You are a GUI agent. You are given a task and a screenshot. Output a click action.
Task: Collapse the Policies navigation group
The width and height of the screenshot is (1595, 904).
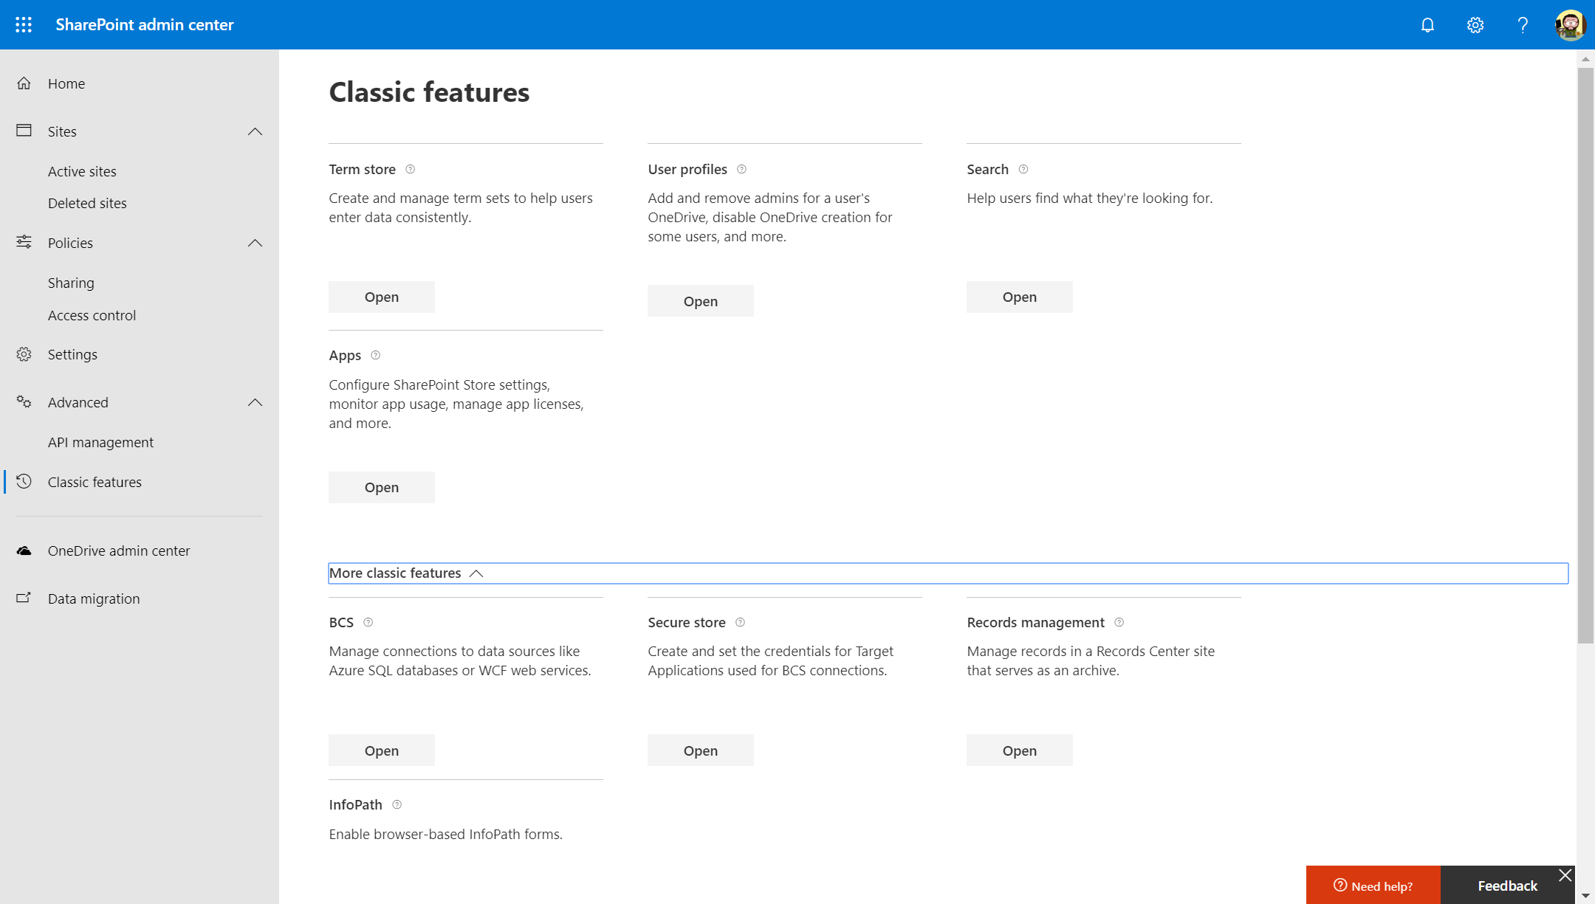pos(255,243)
